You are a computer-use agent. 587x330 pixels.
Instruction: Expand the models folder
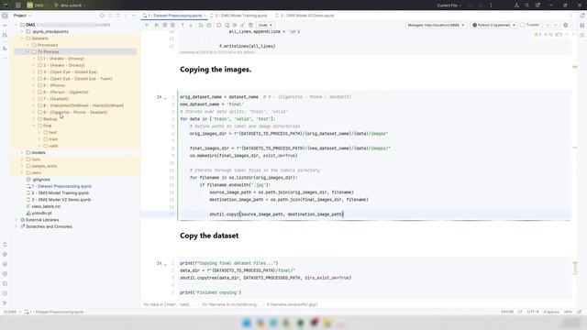coord(22,153)
